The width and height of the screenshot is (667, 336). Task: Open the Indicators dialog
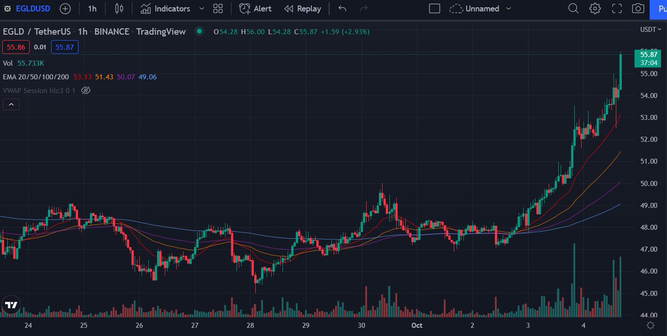pos(165,9)
